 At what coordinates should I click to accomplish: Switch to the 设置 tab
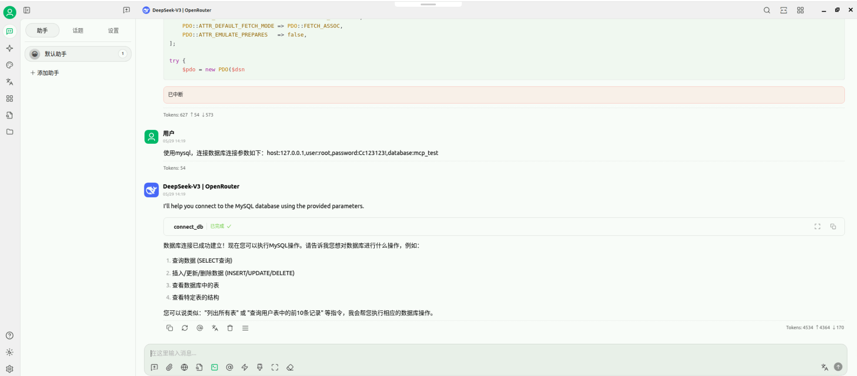(114, 30)
